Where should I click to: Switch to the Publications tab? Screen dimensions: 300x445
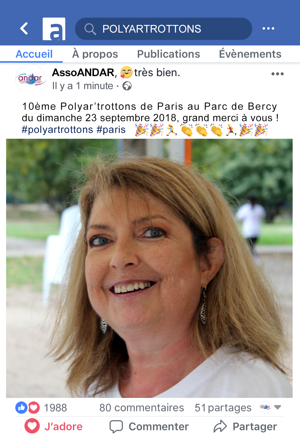pos(169,54)
